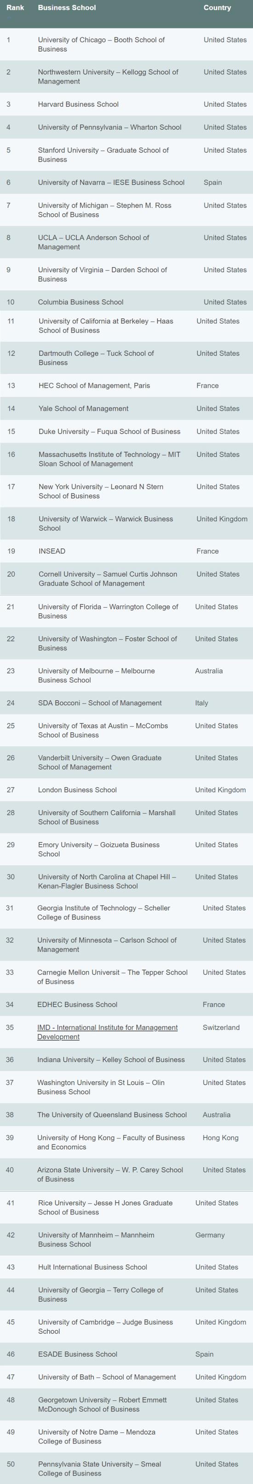This screenshot has width=253, height=1484.
Task: Click the Rank column header
Action: 15,8
